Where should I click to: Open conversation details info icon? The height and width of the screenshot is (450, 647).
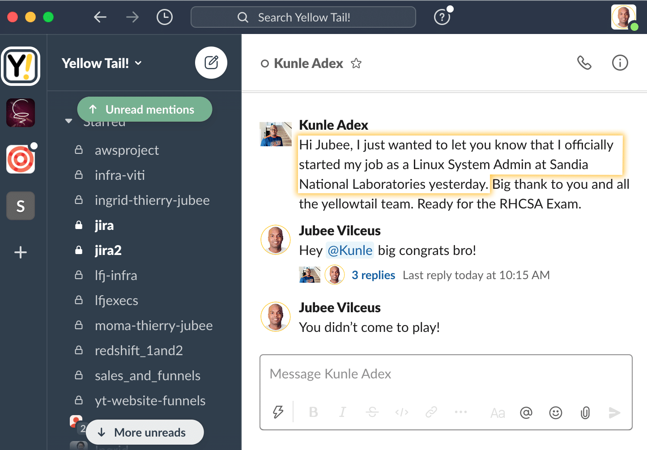click(x=620, y=63)
